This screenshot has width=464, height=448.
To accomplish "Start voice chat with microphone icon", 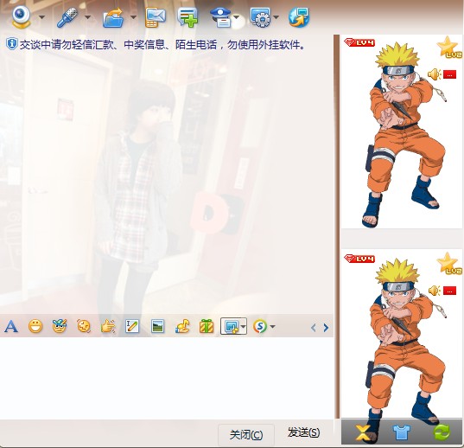I will (67, 17).
